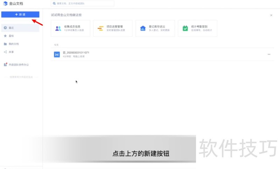This screenshot has width=280, height=169.
Task: Open 我的文档 in the sidebar
Action: [x=20, y=44]
